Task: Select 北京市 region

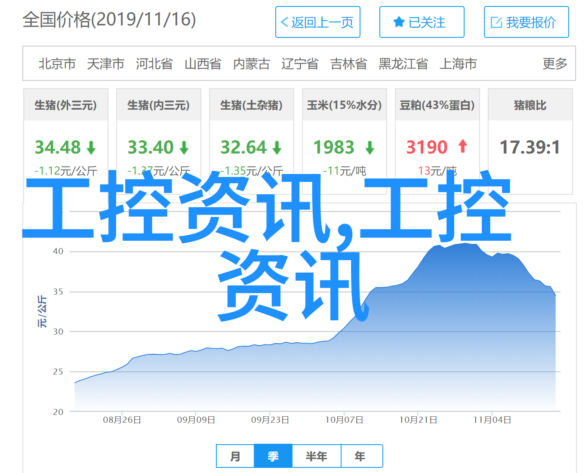Action: (57, 64)
